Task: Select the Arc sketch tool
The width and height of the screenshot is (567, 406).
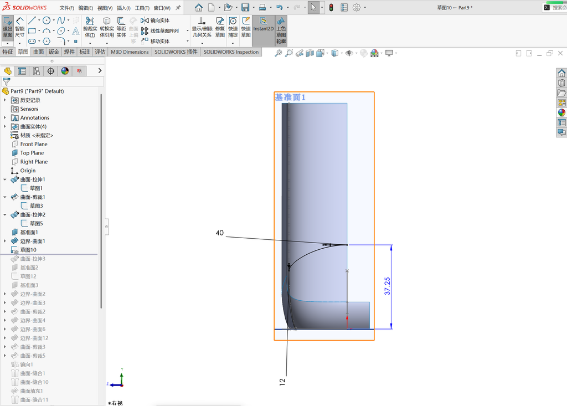Action: (47, 31)
